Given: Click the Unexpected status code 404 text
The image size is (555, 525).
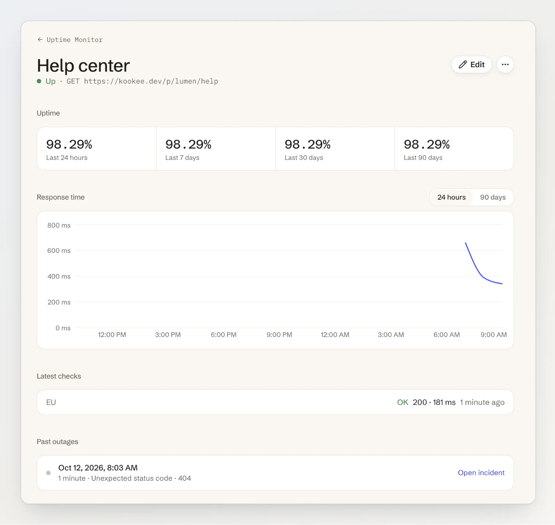Looking at the screenshot, I should pyautogui.click(x=141, y=478).
